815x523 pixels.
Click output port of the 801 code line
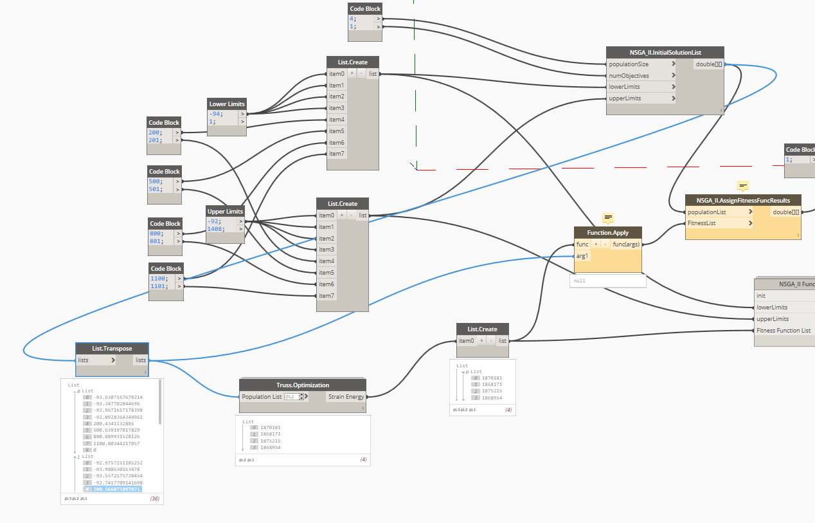[177, 241]
